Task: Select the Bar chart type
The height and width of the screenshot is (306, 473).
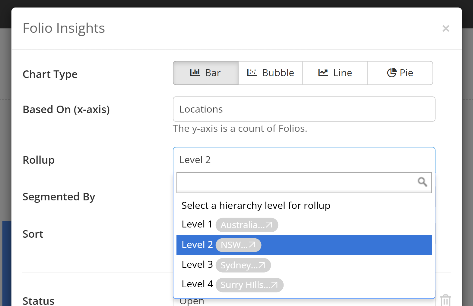Action: click(205, 73)
